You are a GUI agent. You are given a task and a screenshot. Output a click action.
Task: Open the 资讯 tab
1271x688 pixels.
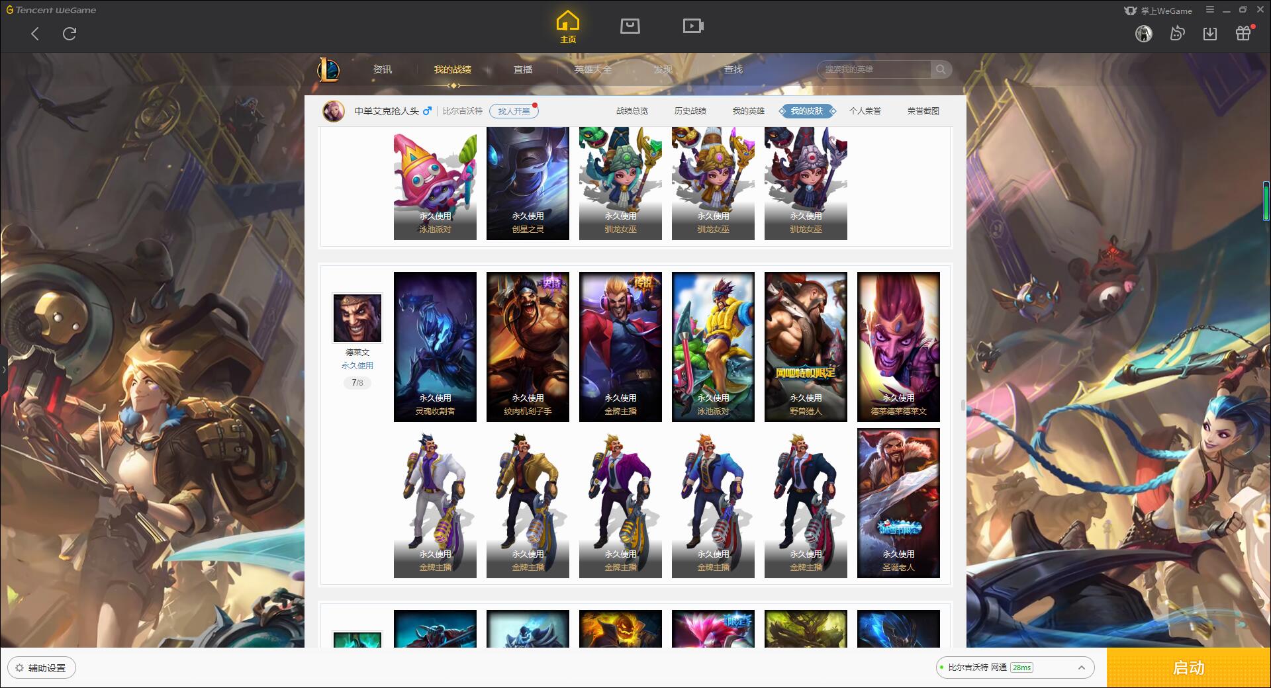tap(382, 69)
